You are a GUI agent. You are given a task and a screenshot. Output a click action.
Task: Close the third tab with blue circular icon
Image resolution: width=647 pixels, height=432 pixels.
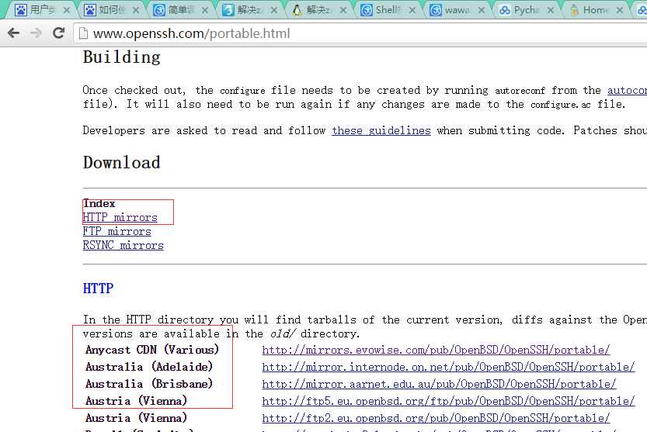pos(205,10)
